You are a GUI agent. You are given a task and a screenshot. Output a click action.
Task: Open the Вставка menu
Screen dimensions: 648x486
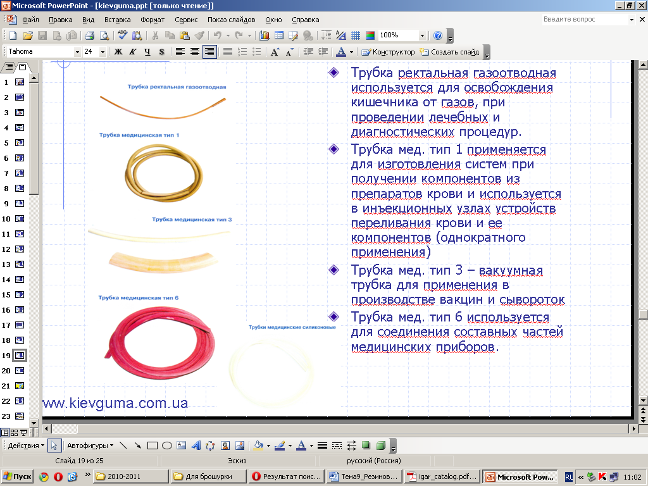(117, 20)
